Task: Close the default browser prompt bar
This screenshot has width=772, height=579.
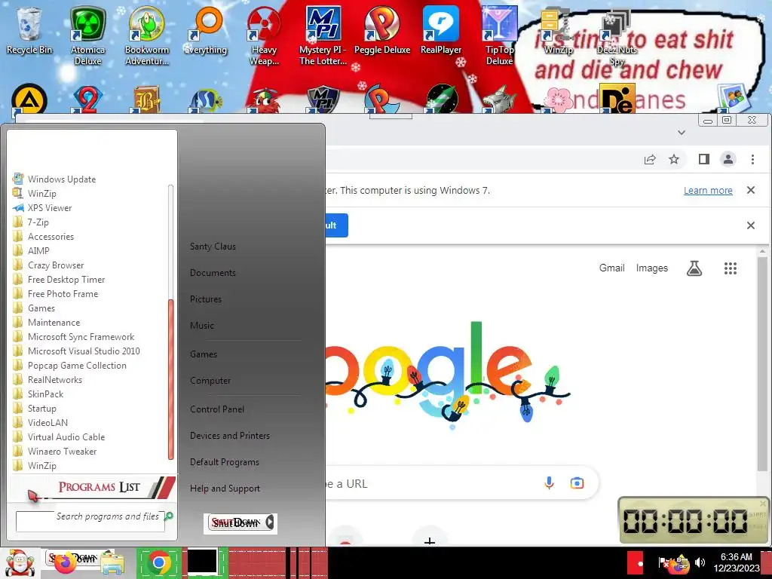Action: (x=751, y=225)
